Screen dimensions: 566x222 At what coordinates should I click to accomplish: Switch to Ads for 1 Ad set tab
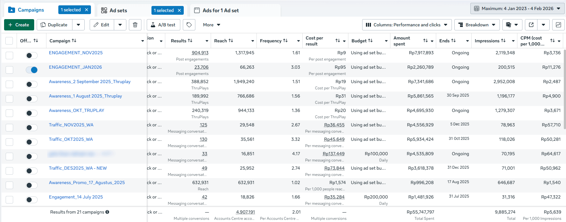click(x=221, y=10)
